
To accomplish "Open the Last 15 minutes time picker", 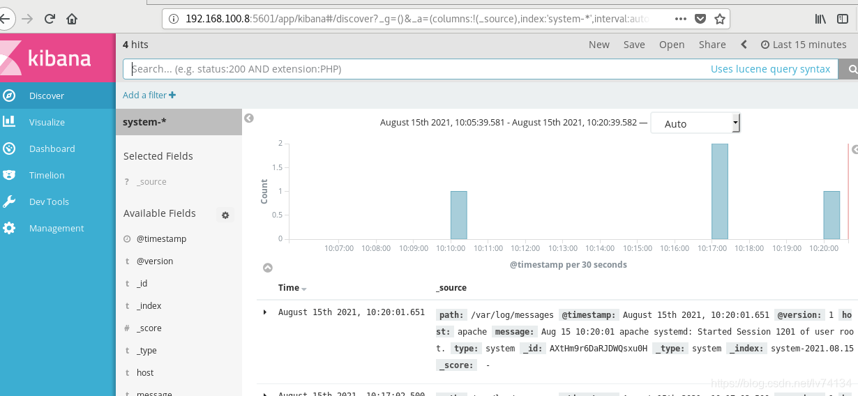I will tap(804, 45).
